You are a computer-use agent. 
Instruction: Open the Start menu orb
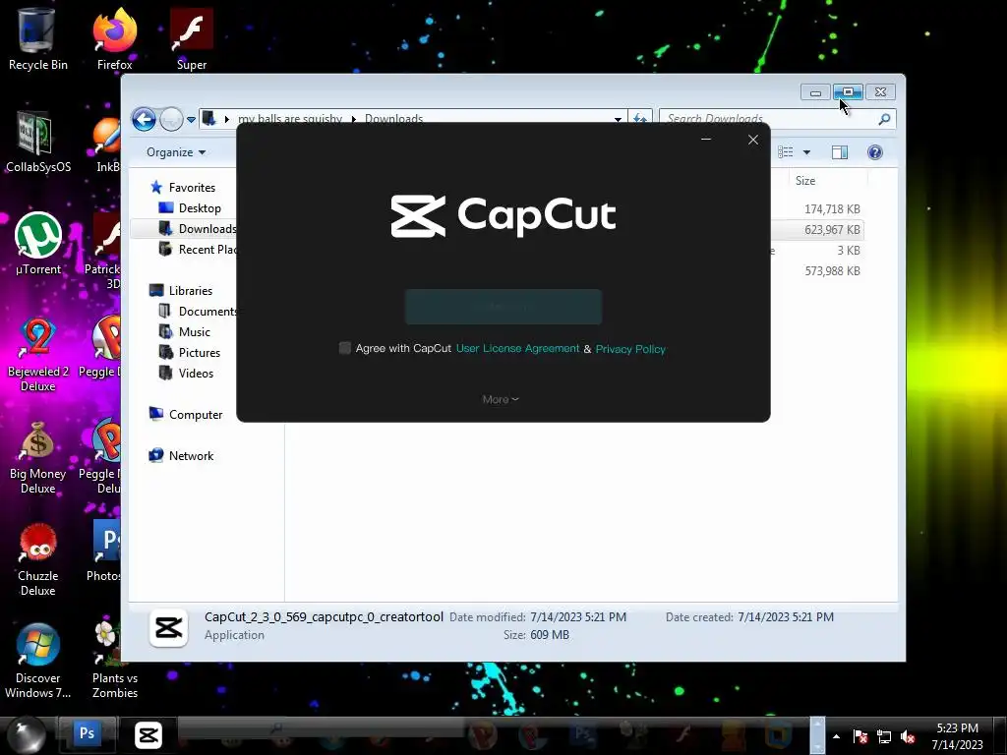(x=26, y=735)
